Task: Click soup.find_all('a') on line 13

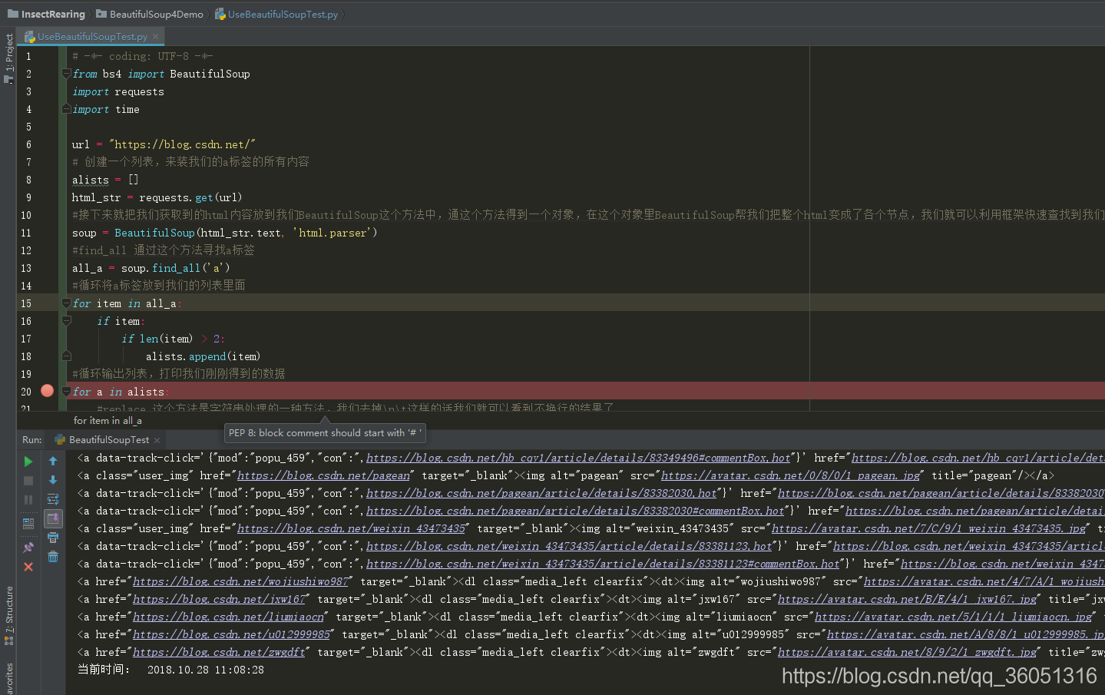Action: (x=175, y=268)
